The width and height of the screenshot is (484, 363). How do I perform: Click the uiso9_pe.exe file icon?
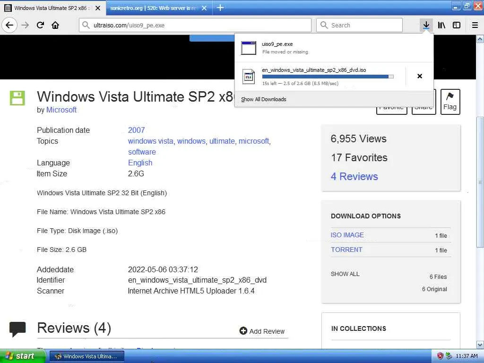pos(249,48)
